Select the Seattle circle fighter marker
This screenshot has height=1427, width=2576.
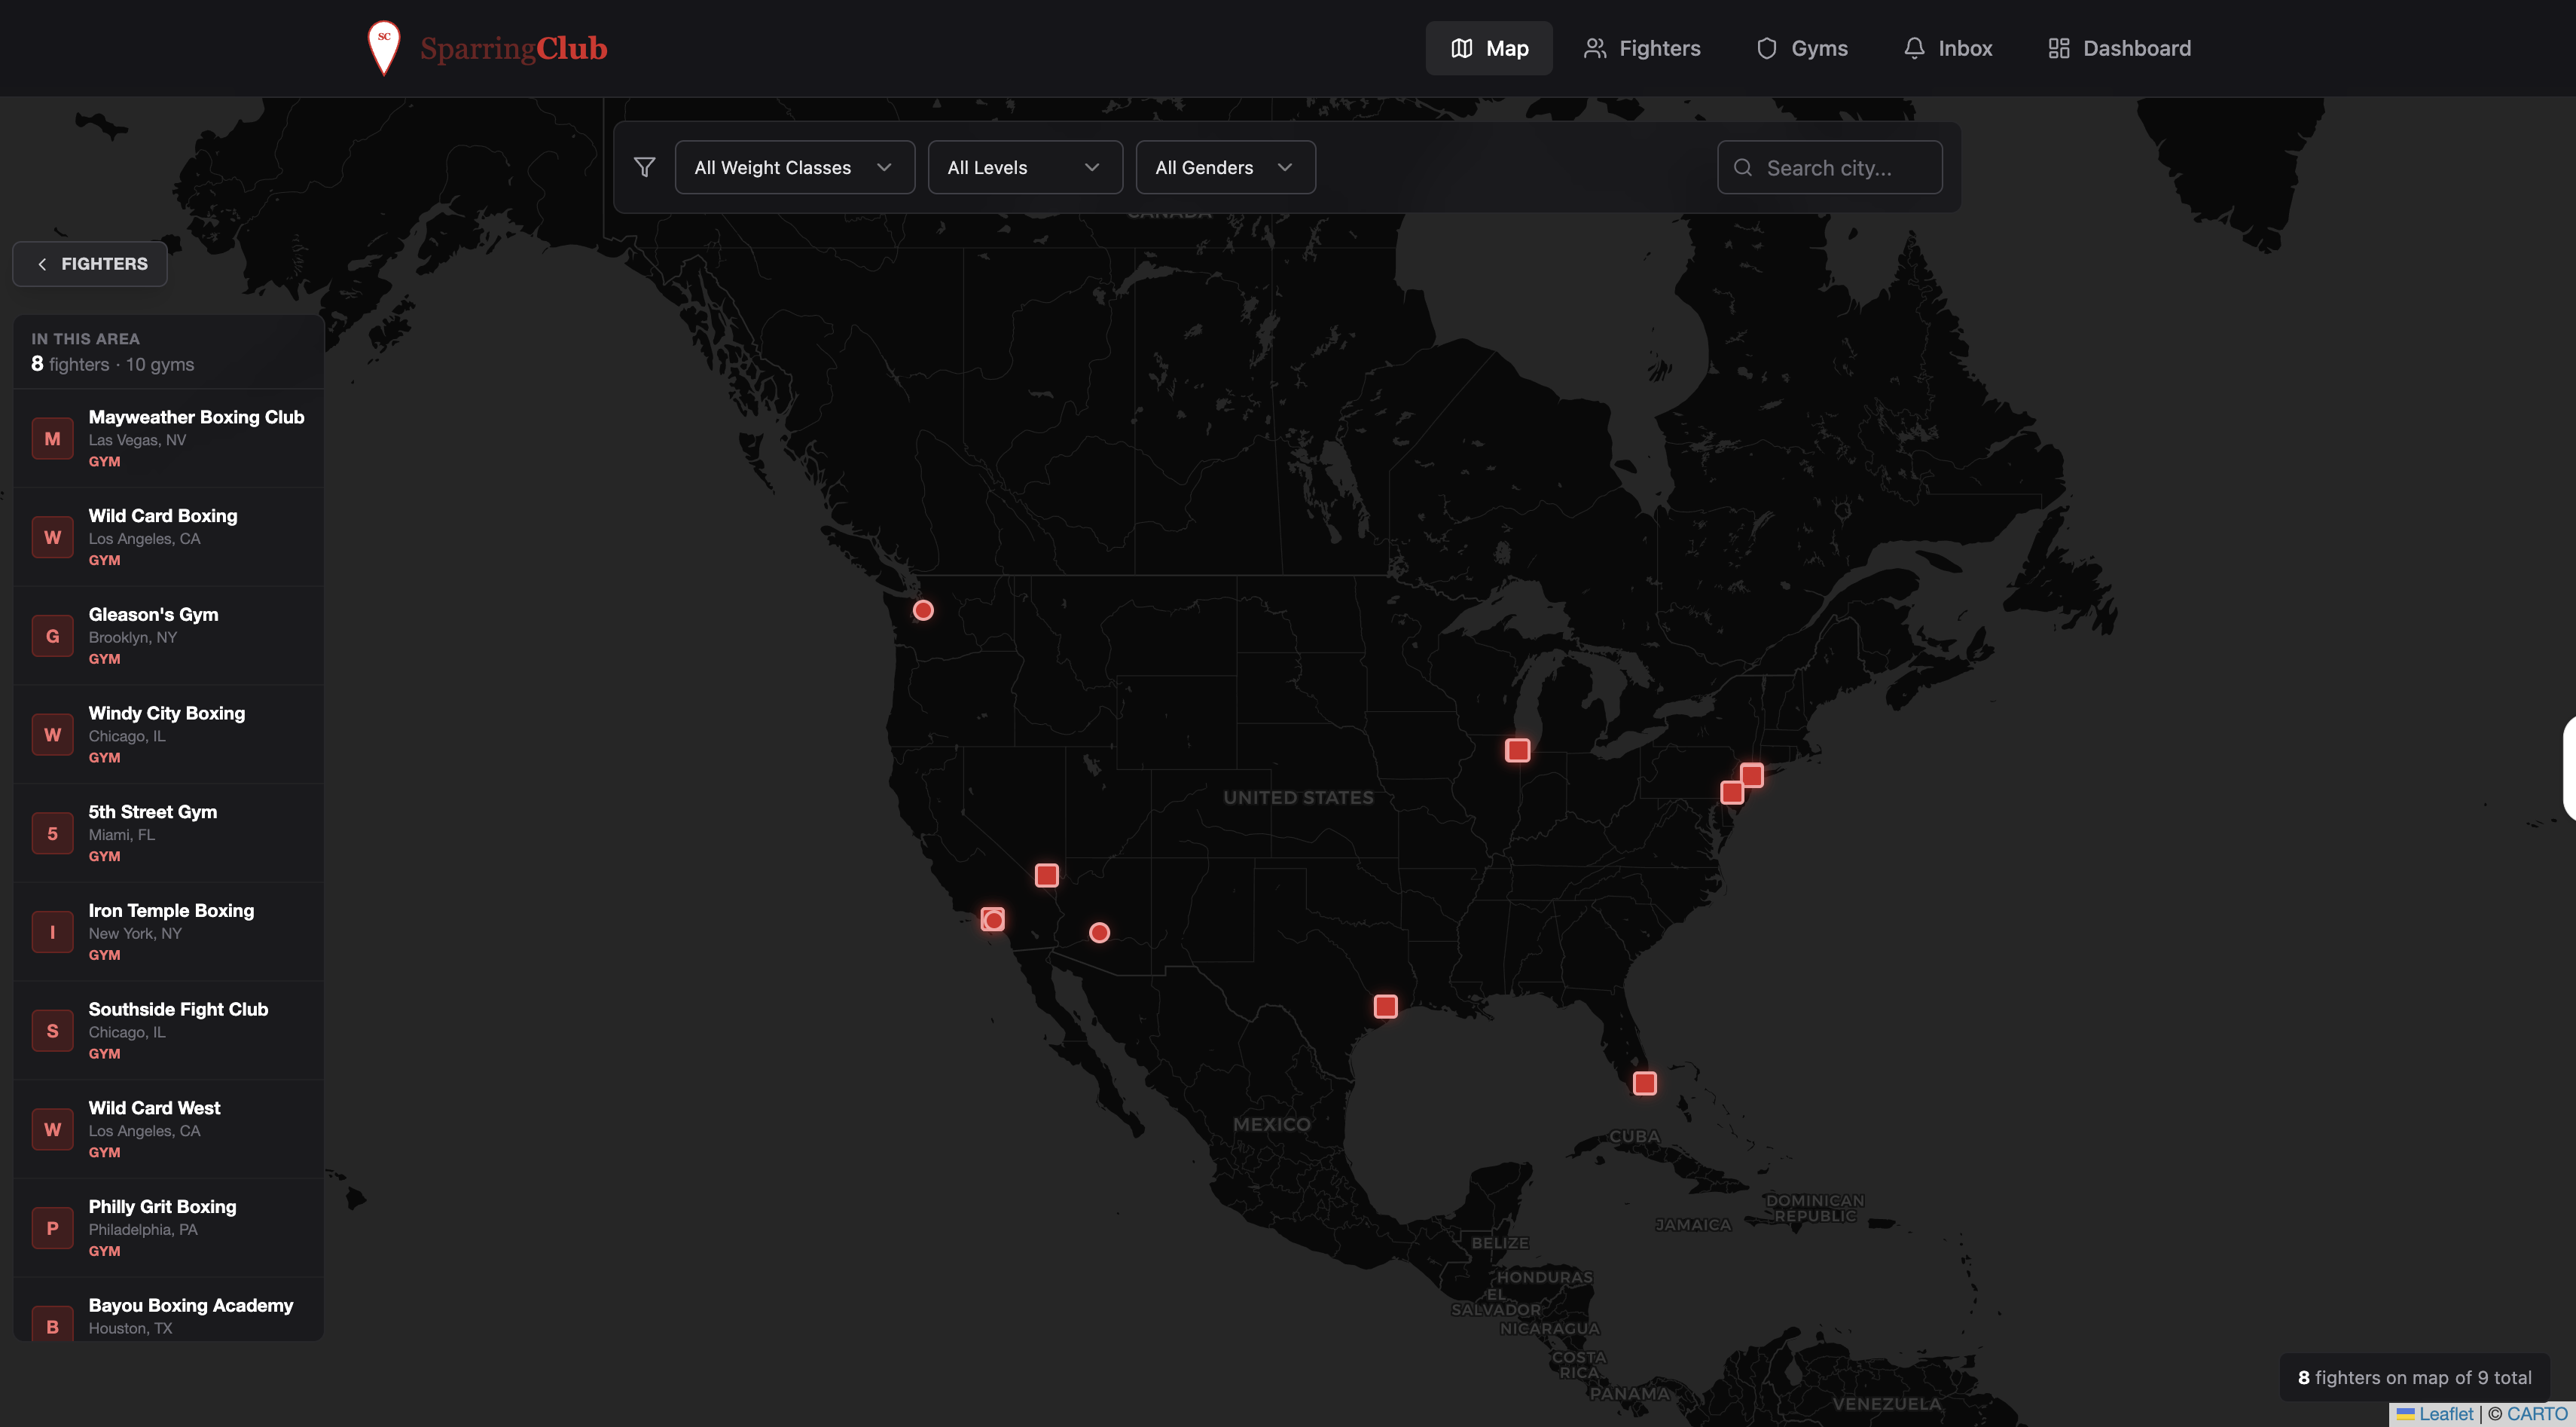pyautogui.click(x=923, y=610)
